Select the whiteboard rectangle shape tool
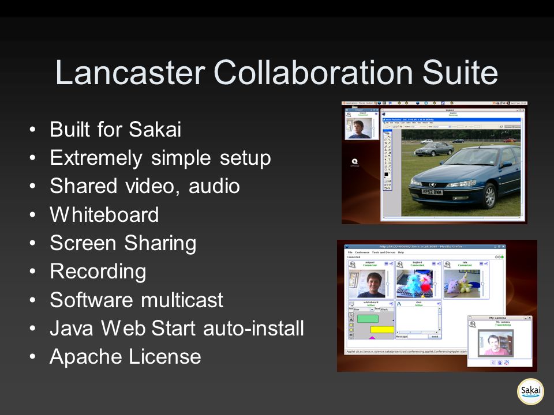Screen dimensions: 554x415 pyautogui.click(x=351, y=325)
